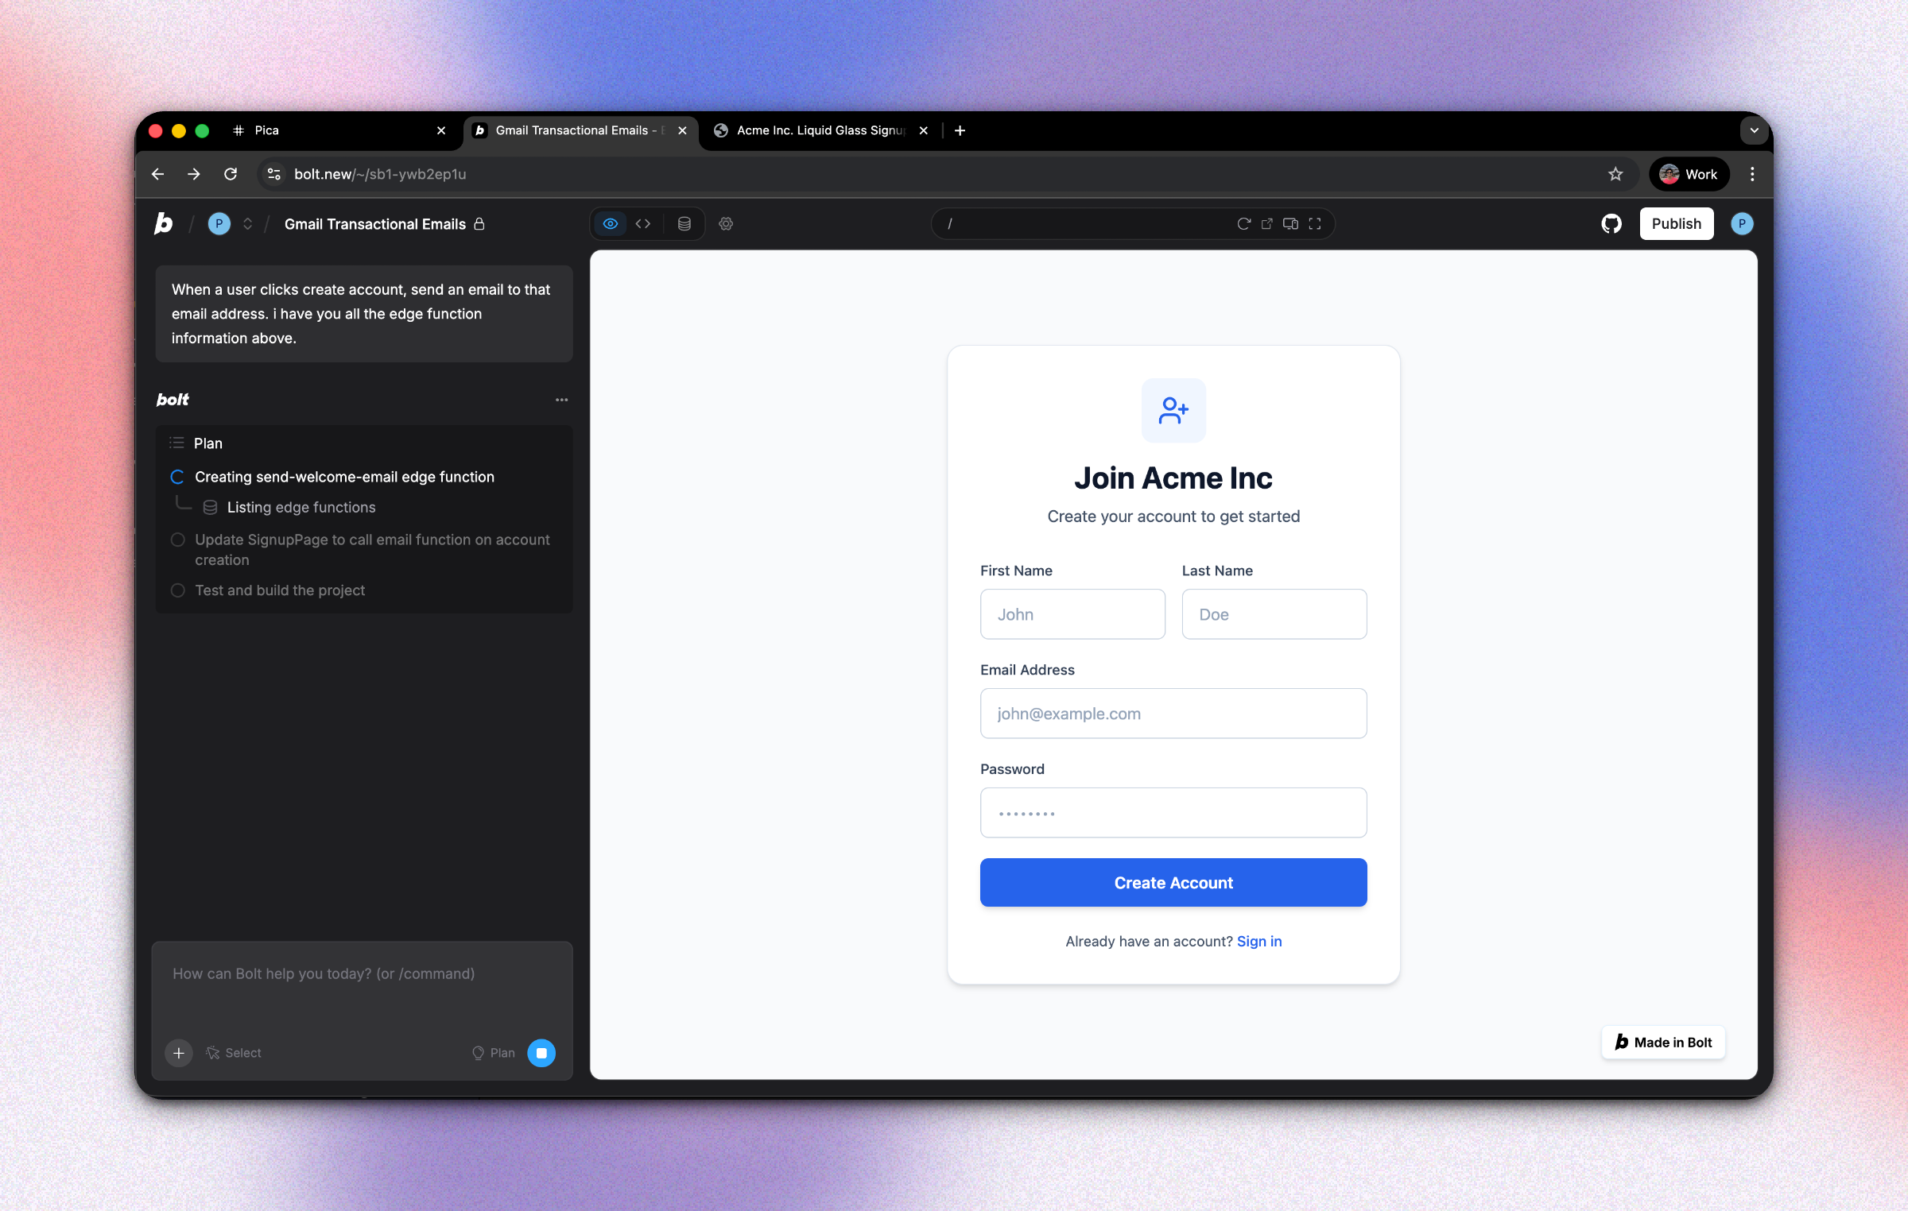This screenshot has height=1211, width=1908.
Task: Stop generation with the blue stop button
Action: pos(543,1052)
